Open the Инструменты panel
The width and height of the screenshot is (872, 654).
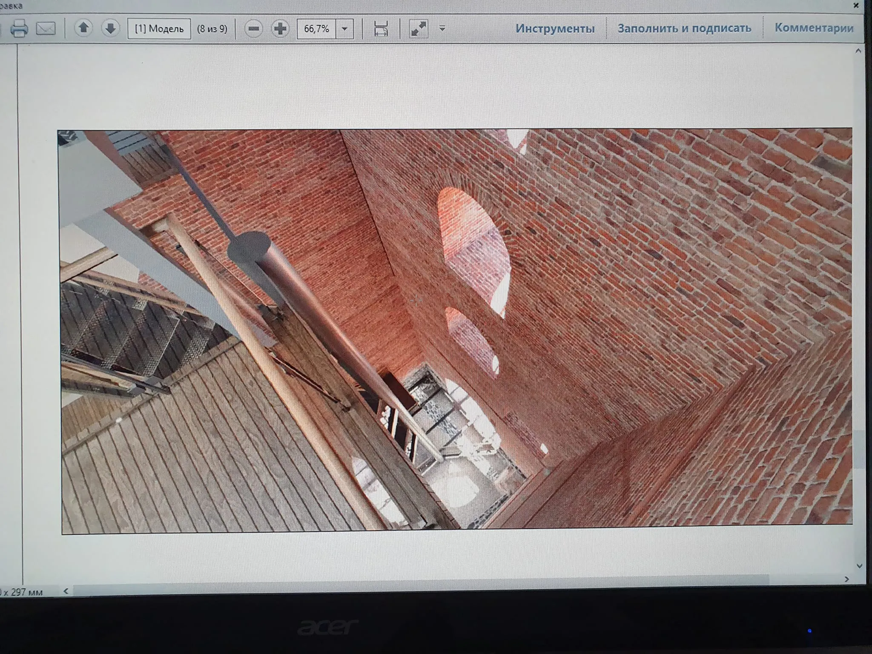tap(555, 28)
